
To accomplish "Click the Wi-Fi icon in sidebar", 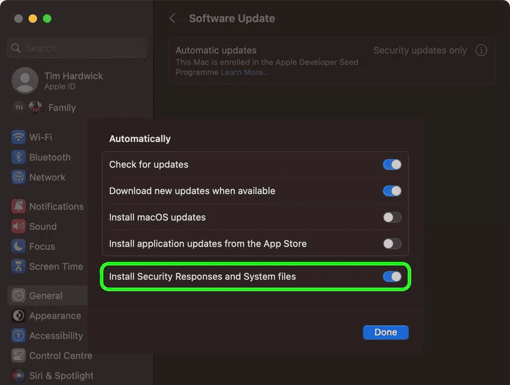I will 18,137.
